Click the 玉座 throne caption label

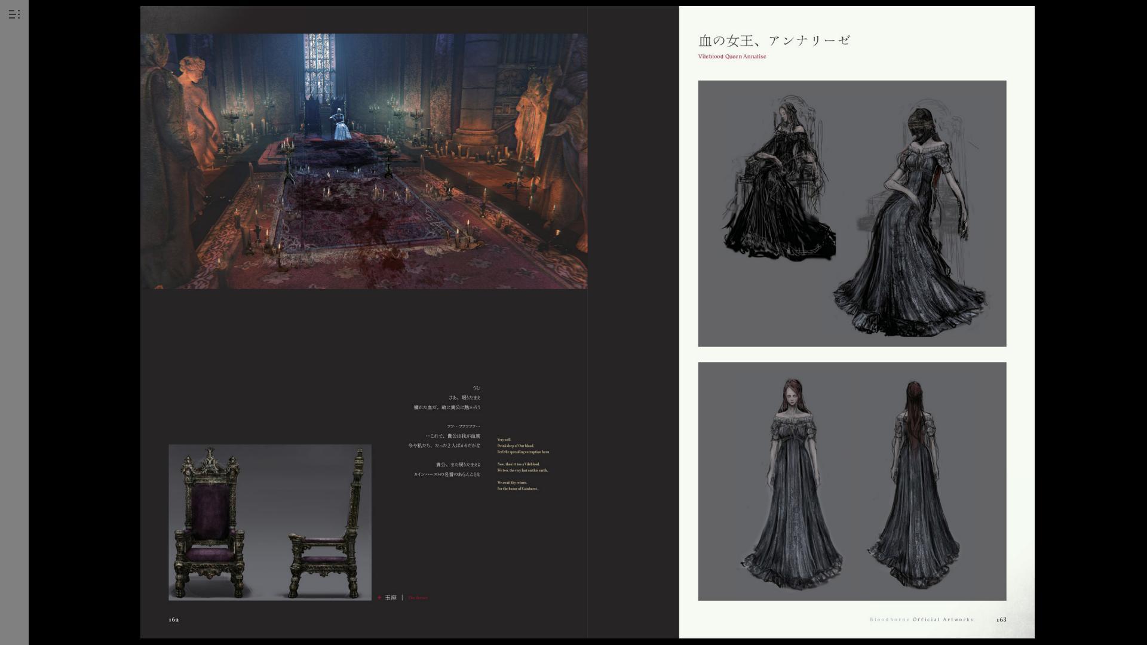click(x=391, y=598)
